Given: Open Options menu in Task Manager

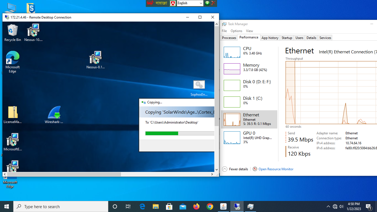Looking at the screenshot, I should tap(236, 31).
